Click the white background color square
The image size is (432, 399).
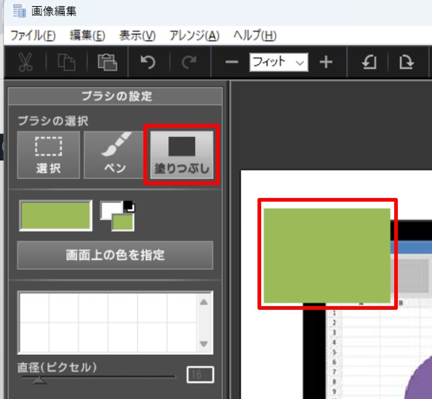[108, 210]
